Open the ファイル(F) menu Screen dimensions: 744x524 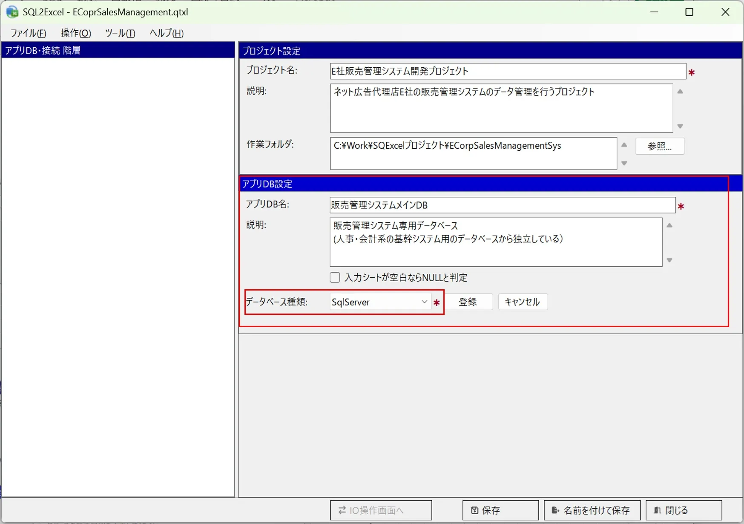click(x=28, y=33)
